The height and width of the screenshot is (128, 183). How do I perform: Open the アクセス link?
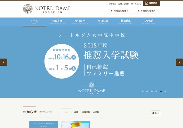click(112, 4)
